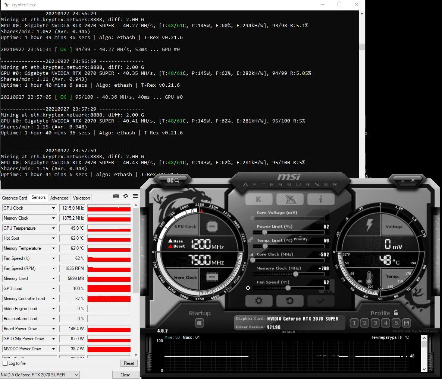This screenshot has width=442, height=379.
Task: Select Afterburner profile 4
Action: click(x=386, y=323)
